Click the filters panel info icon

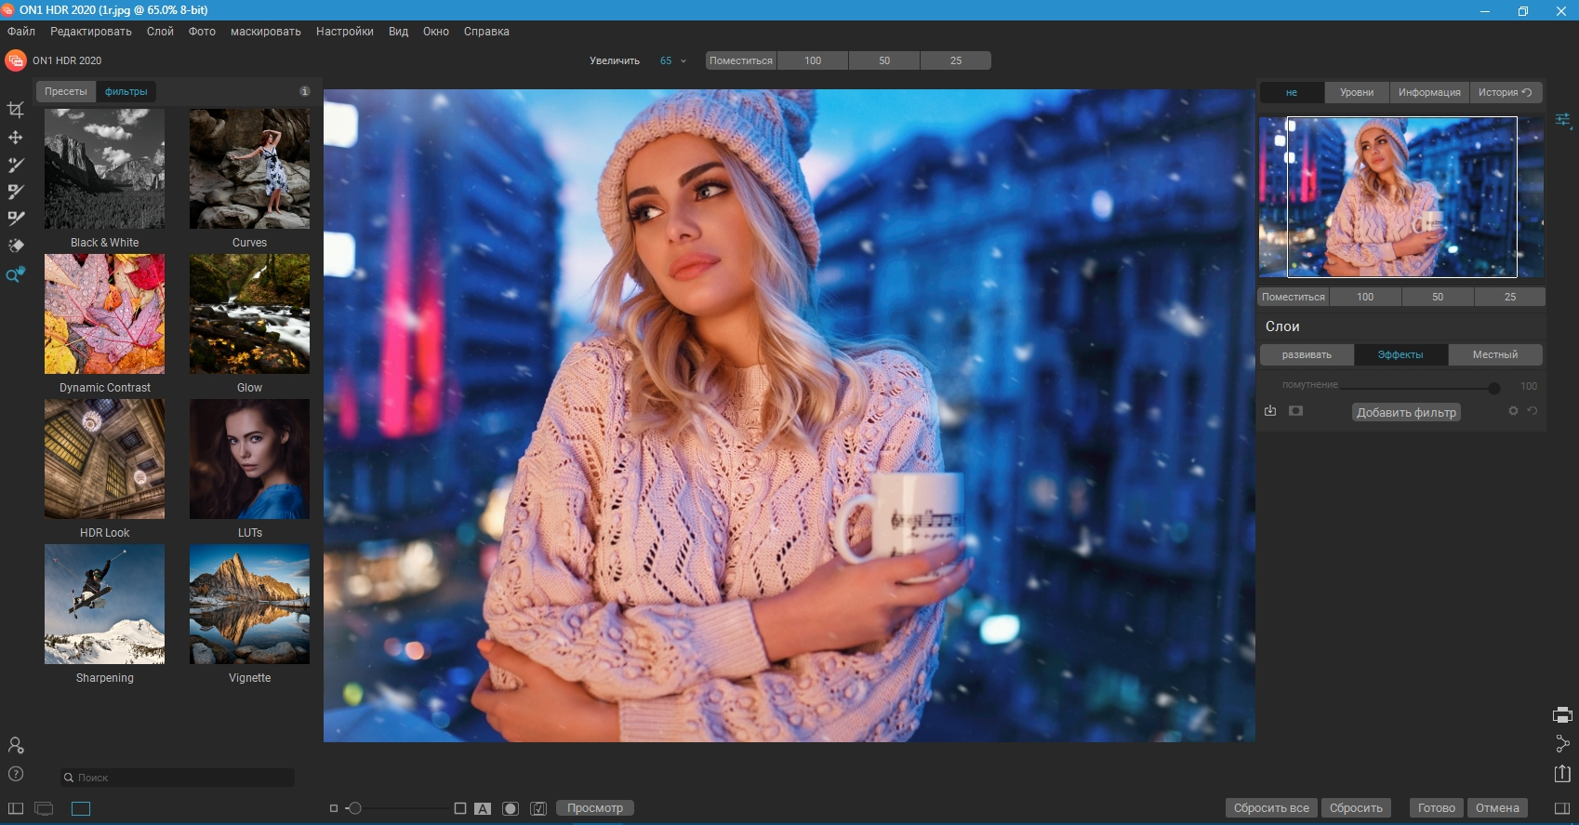(304, 91)
